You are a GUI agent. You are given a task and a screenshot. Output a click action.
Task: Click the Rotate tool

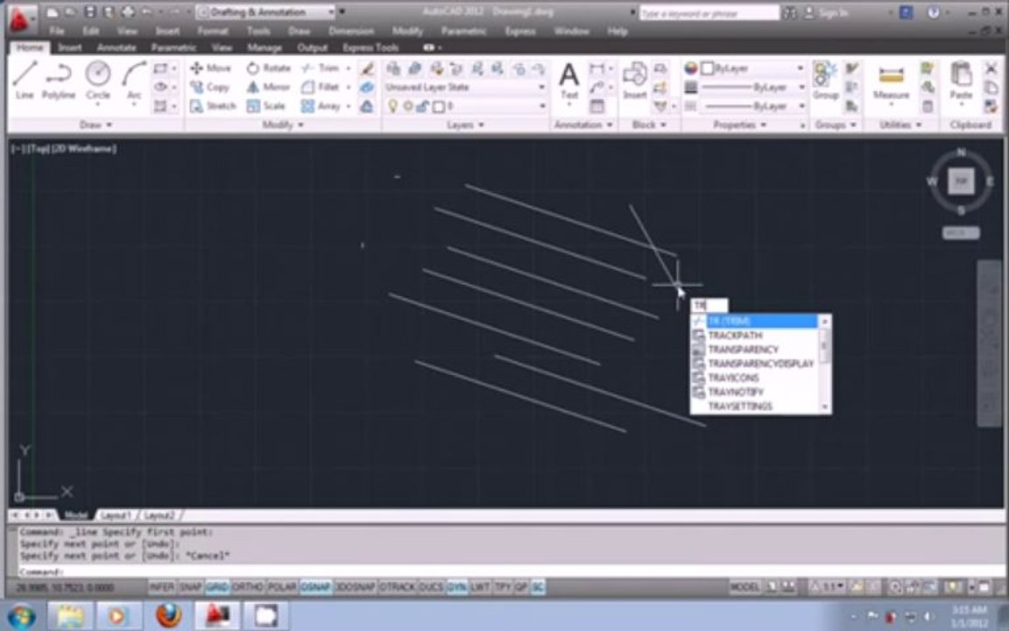(x=268, y=67)
